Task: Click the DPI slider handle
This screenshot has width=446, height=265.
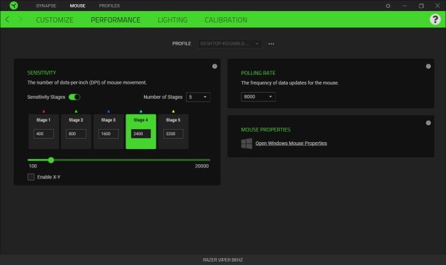Action: pos(51,160)
